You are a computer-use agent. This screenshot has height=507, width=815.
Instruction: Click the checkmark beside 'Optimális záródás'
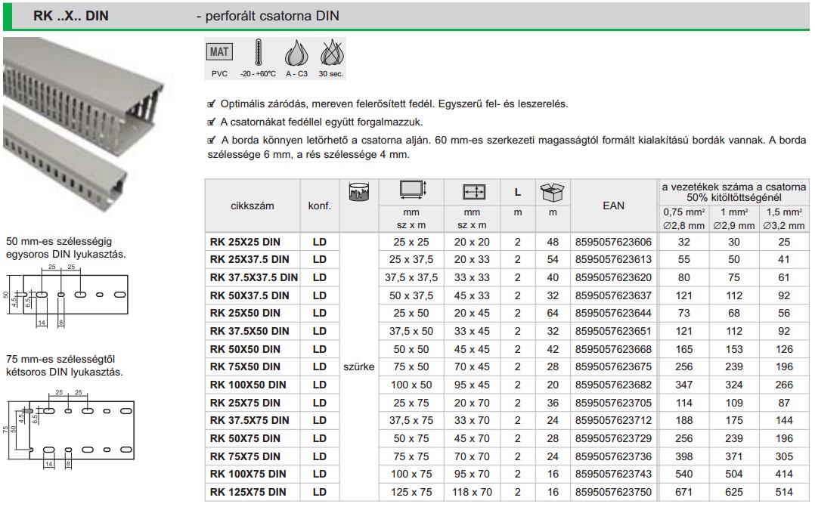pyautogui.click(x=211, y=104)
